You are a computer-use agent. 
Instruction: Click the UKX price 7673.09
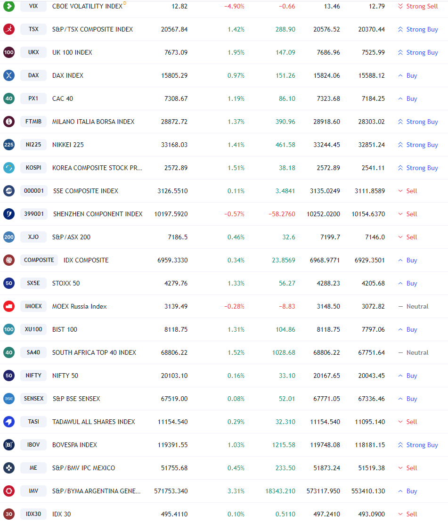coord(176,52)
